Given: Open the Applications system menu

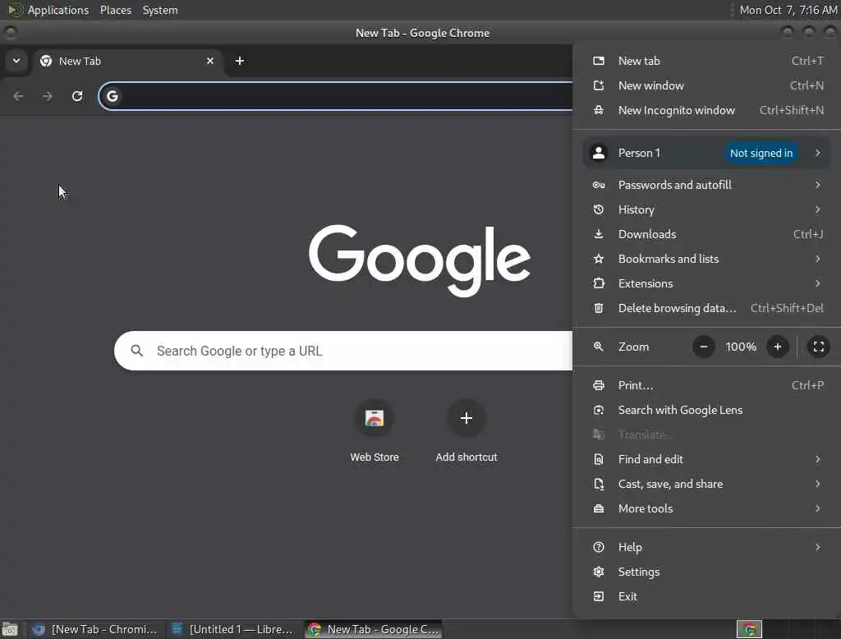Looking at the screenshot, I should (58, 10).
